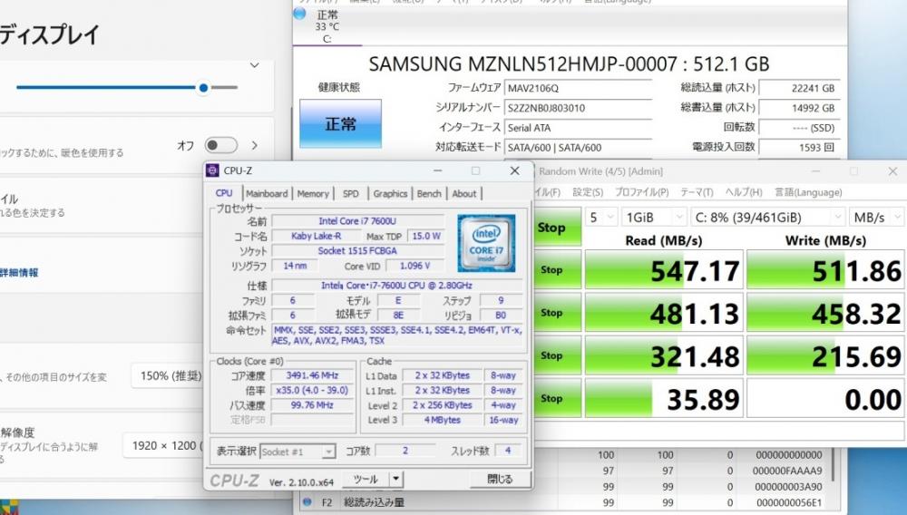Open the 言語(Language) menu in CrystalDiskMark

[x=809, y=192]
